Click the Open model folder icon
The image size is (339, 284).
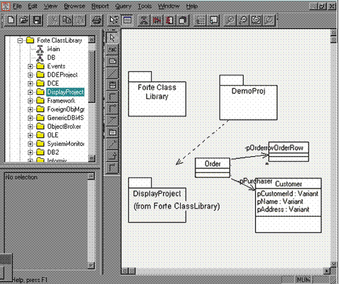click(24, 20)
